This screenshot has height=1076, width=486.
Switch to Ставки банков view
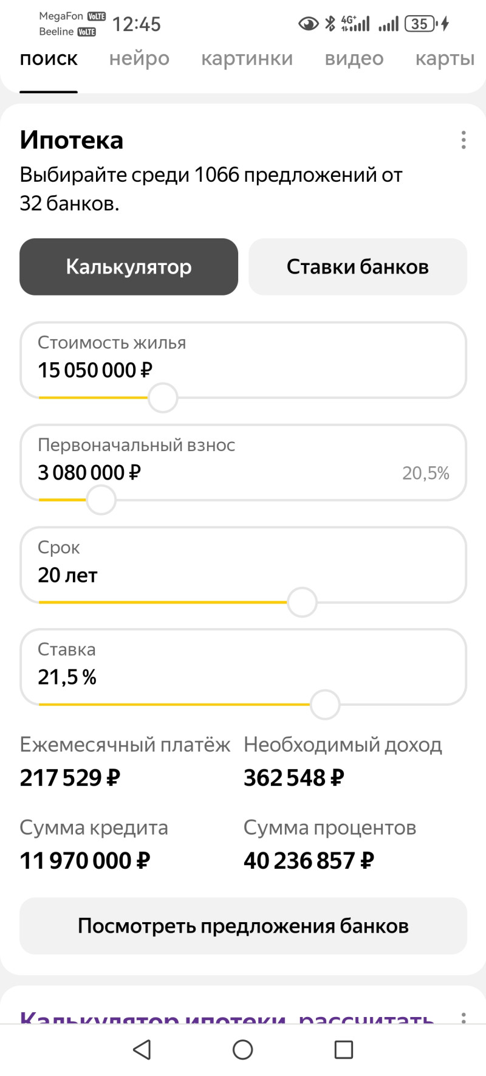point(358,267)
